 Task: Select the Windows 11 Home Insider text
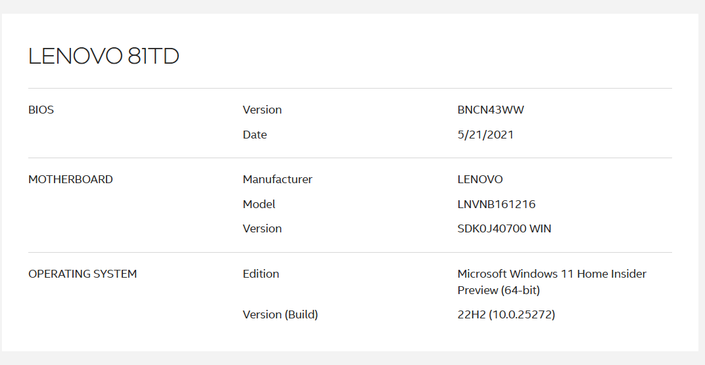tap(552, 274)
